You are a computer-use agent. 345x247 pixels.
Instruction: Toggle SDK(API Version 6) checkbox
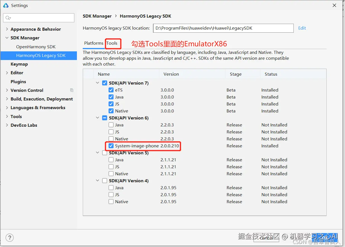pos(105,118)
